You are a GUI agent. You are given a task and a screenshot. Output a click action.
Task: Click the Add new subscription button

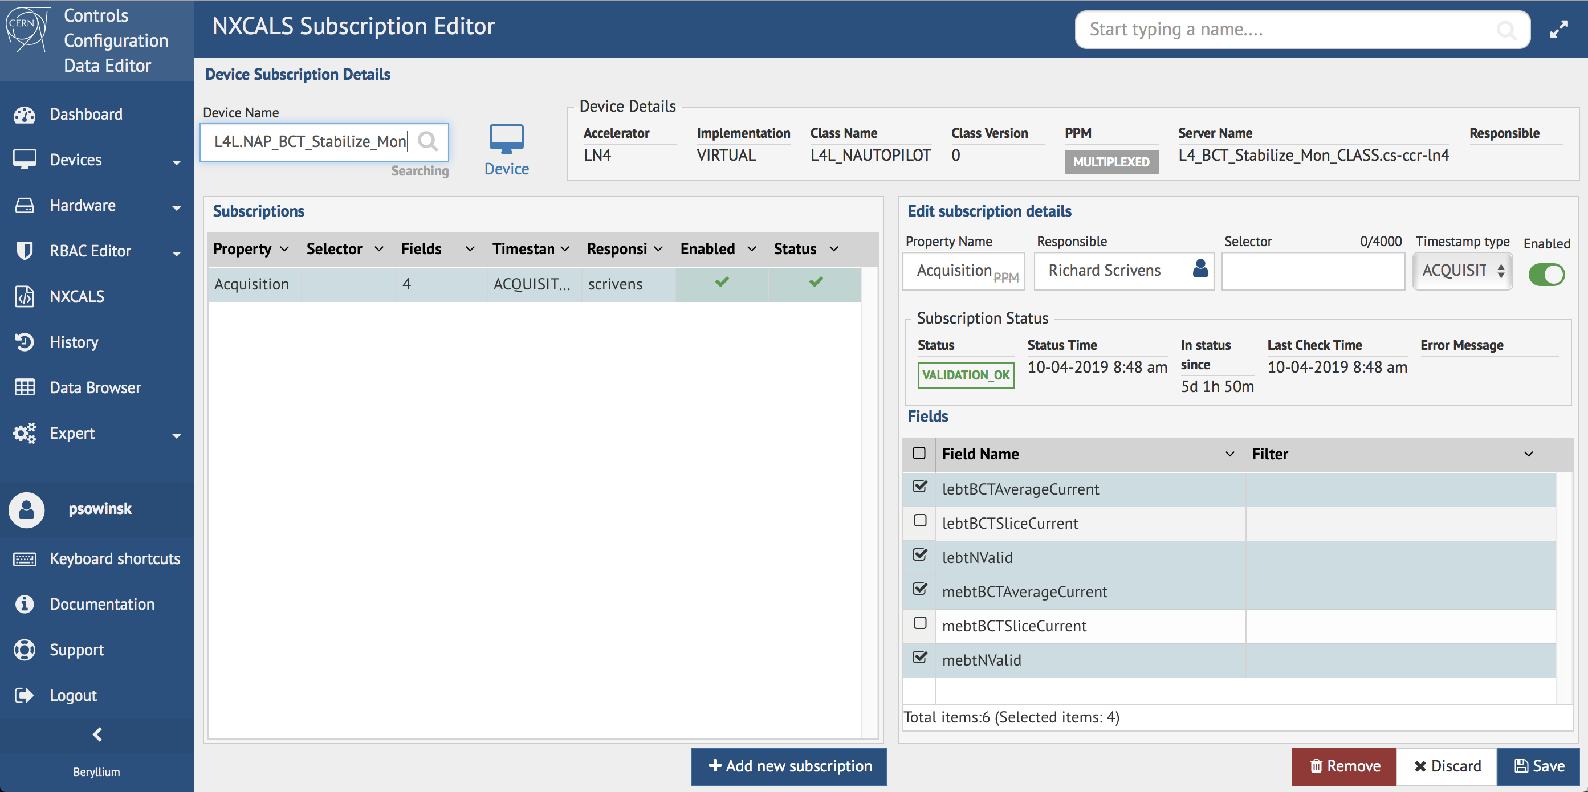pyautogui.click(x=788, y=766)
